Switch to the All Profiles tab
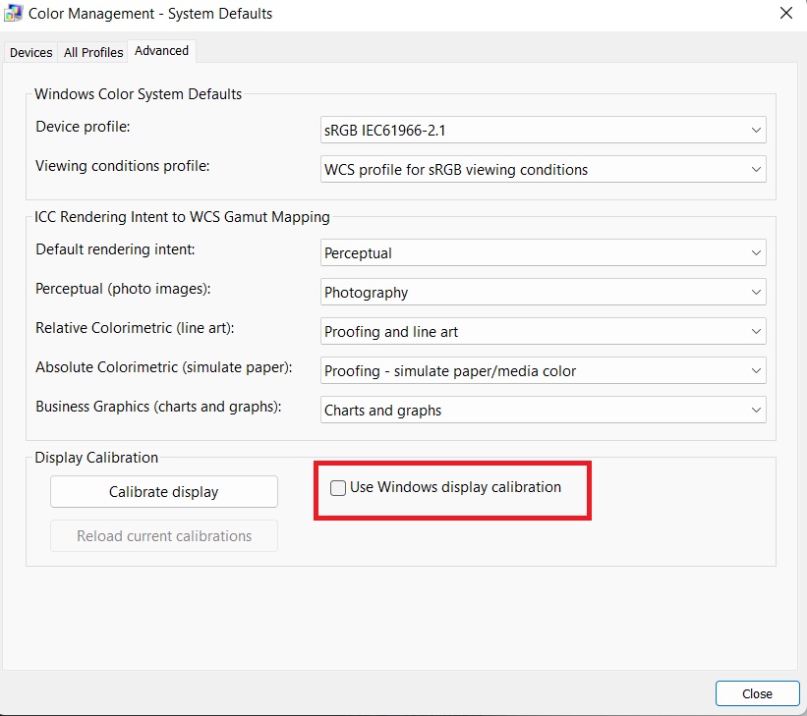807x716 pixels. 92,52
